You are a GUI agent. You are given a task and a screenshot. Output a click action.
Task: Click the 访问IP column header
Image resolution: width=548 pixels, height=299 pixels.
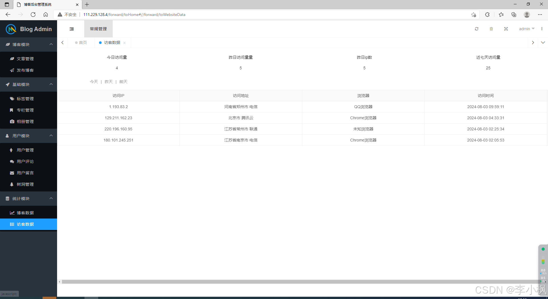[118, 96]
